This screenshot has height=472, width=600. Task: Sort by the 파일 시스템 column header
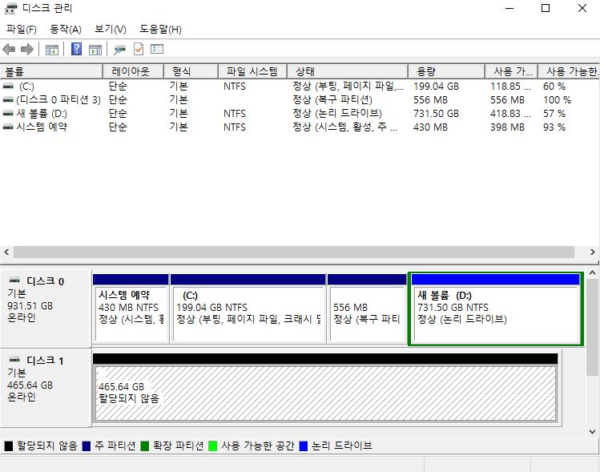[x=252, y=71]
